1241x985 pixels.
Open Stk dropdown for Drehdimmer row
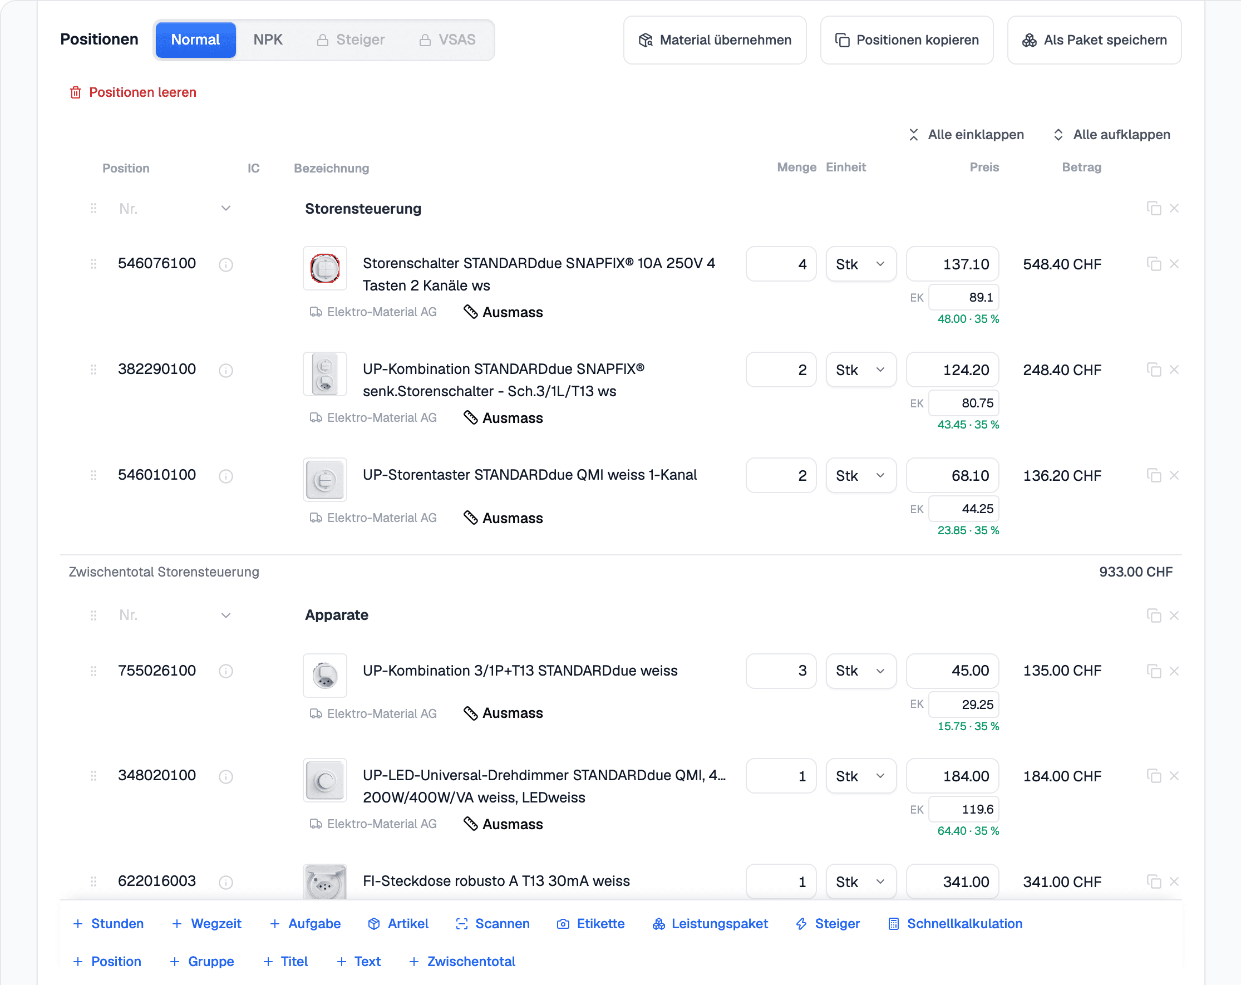(861, 776)
